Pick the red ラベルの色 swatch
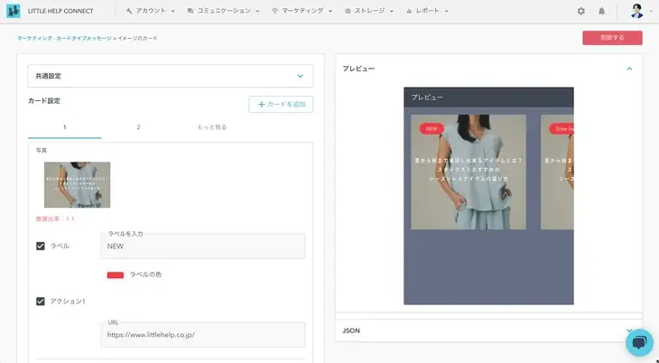The image size is (659, 363). click(116, 275)
